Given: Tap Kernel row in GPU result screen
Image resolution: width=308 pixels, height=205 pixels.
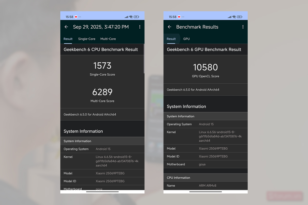Looking at the screenshot, I should [206, 136].
